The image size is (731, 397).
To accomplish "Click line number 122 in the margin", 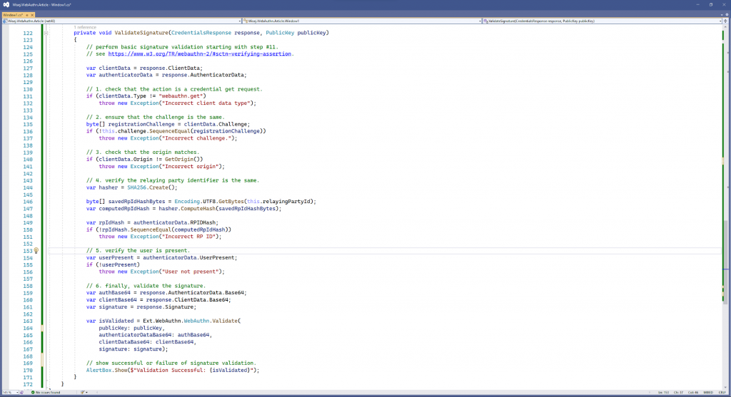I will (x=28, y=33).
